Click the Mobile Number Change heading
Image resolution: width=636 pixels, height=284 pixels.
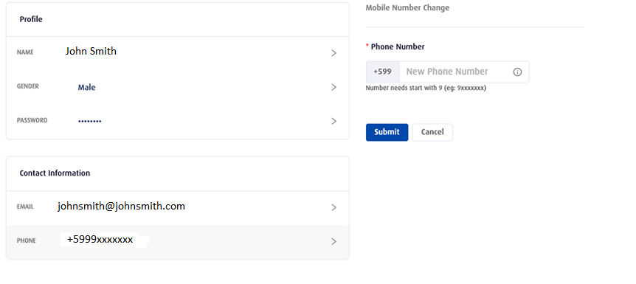[407, 7]
